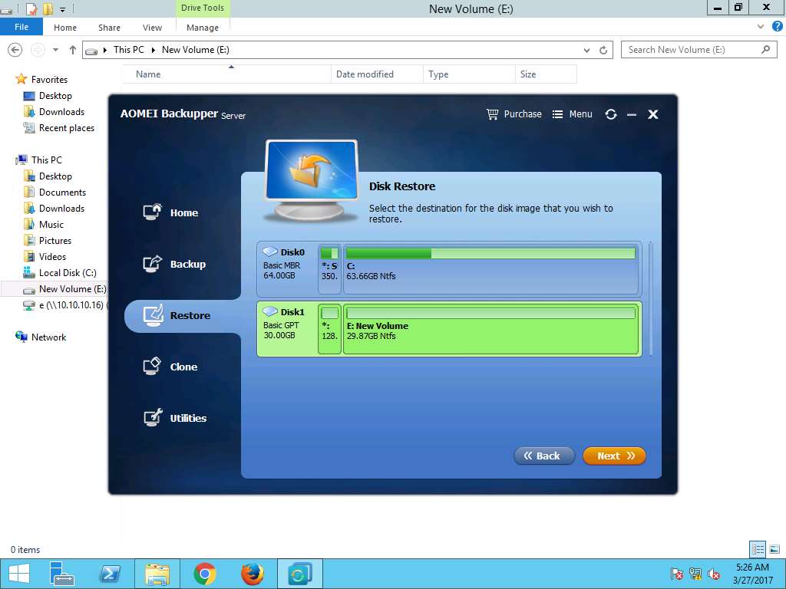Open the AOMEI Menu list
Image resolution: width=786 pixels, height=589 pixels.
pos(572,114)
